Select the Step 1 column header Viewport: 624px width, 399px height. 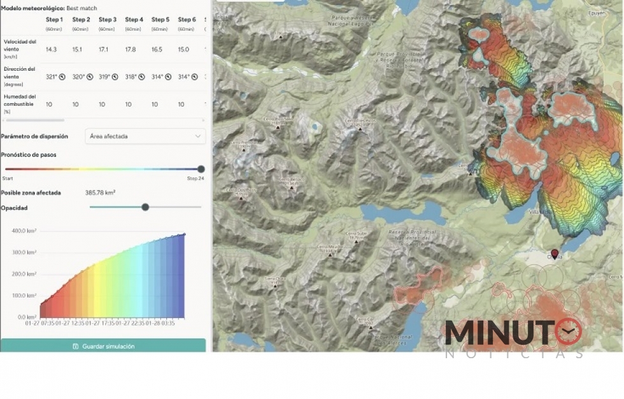coord(54,20)
